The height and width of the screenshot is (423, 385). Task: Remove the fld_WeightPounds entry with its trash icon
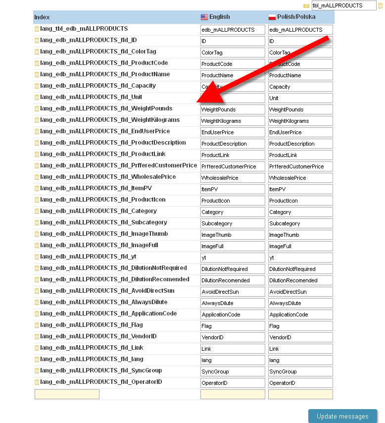coord(37,109)
